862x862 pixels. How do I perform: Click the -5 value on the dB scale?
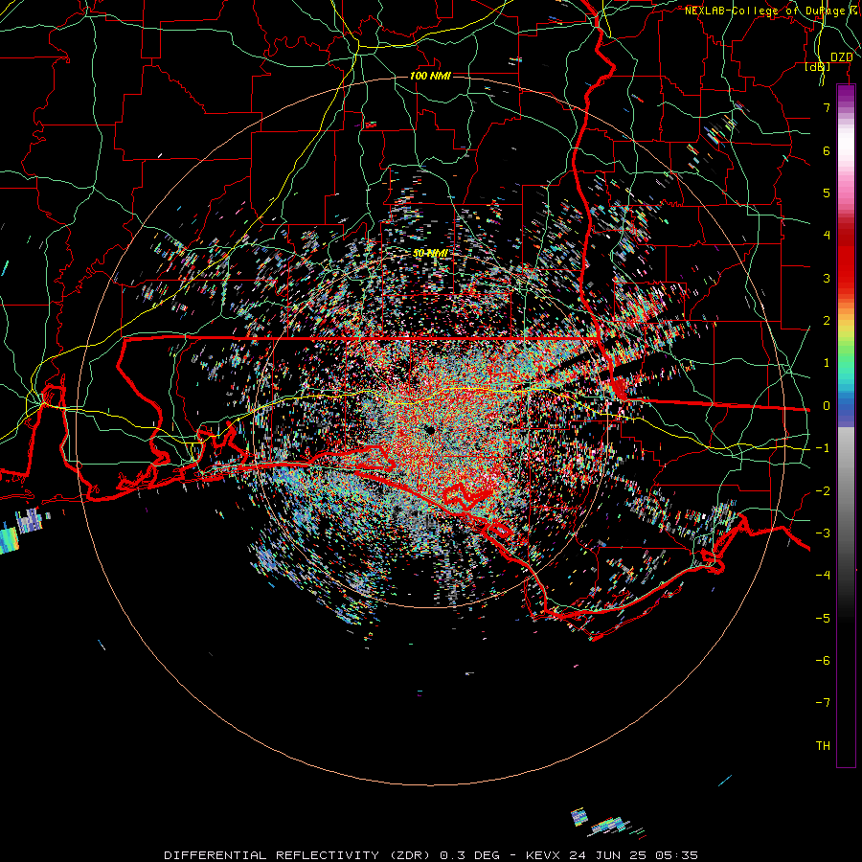[x=823, y=619]
